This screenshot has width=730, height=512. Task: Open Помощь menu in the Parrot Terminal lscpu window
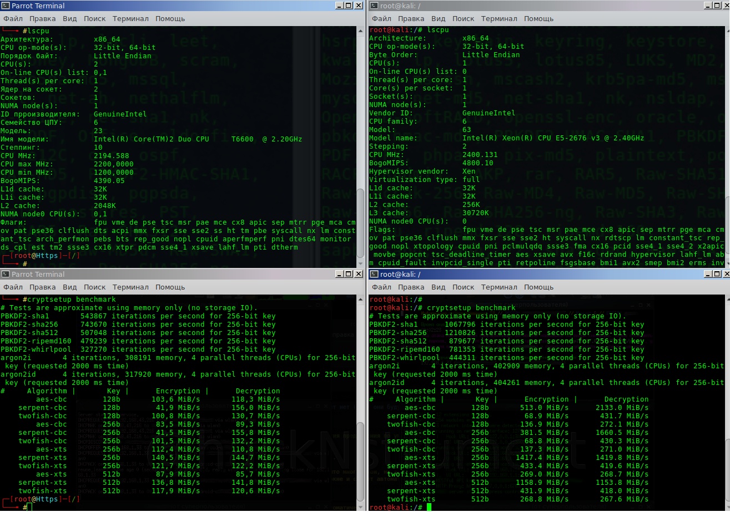tap(170, 19)
